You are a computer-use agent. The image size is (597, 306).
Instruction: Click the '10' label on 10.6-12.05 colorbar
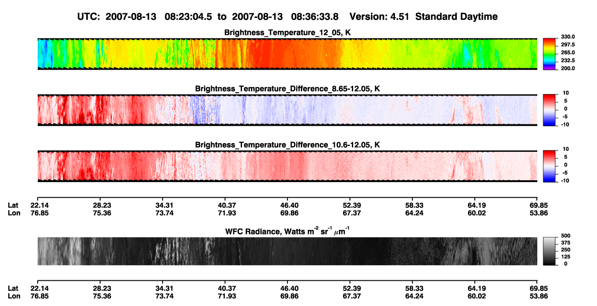pos(566,150)
